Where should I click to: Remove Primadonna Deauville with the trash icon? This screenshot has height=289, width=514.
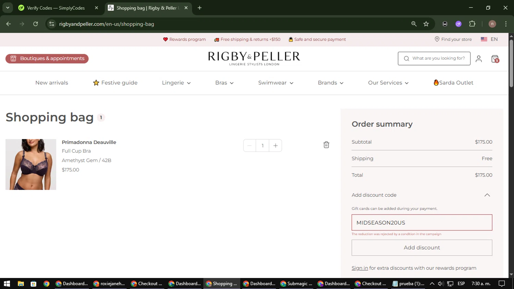(x=326, y=145)
